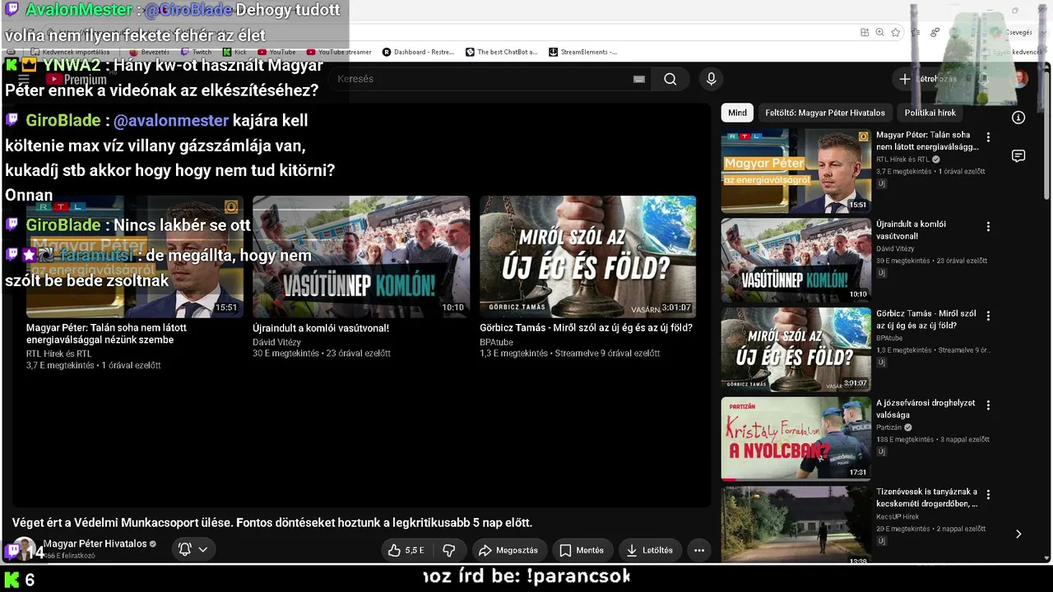The image size is (1053, 592).
Task: Click the video title Véget ért a Védelmi Munkacsoport ülése
Action: 272,522
